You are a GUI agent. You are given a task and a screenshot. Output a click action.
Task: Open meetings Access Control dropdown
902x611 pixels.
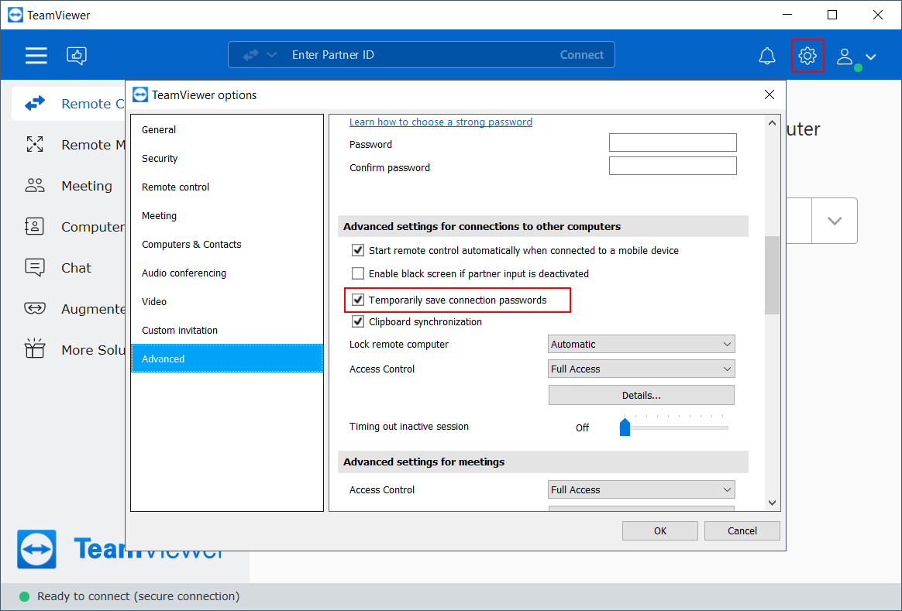pos(641,489)
